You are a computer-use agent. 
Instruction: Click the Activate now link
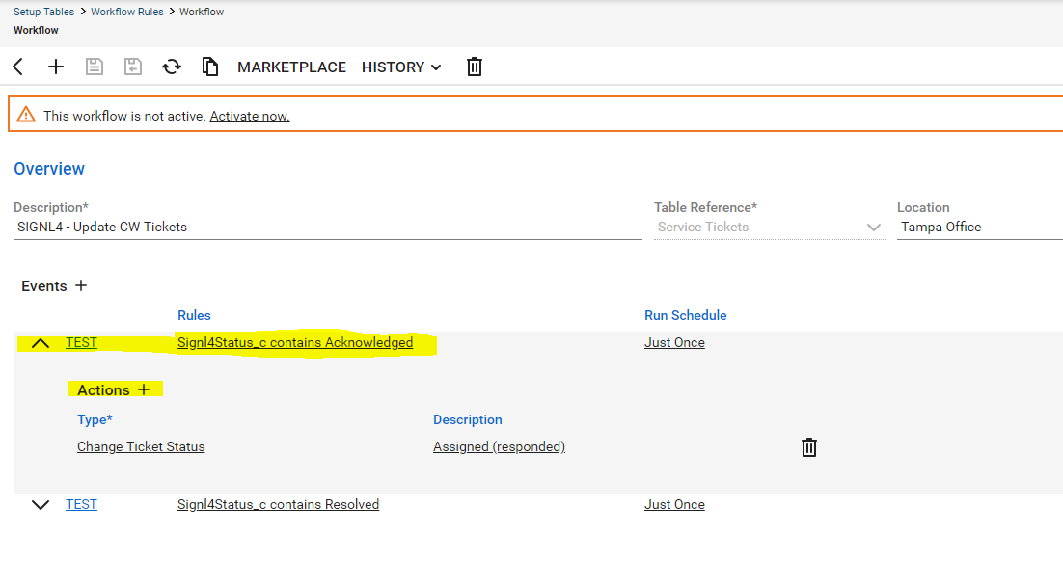point(250,116)
